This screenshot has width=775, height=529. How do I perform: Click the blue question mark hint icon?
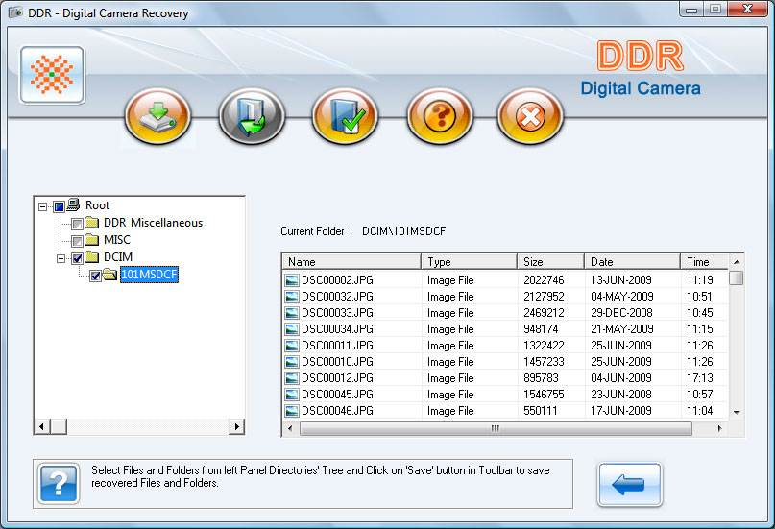coord(59,484)
